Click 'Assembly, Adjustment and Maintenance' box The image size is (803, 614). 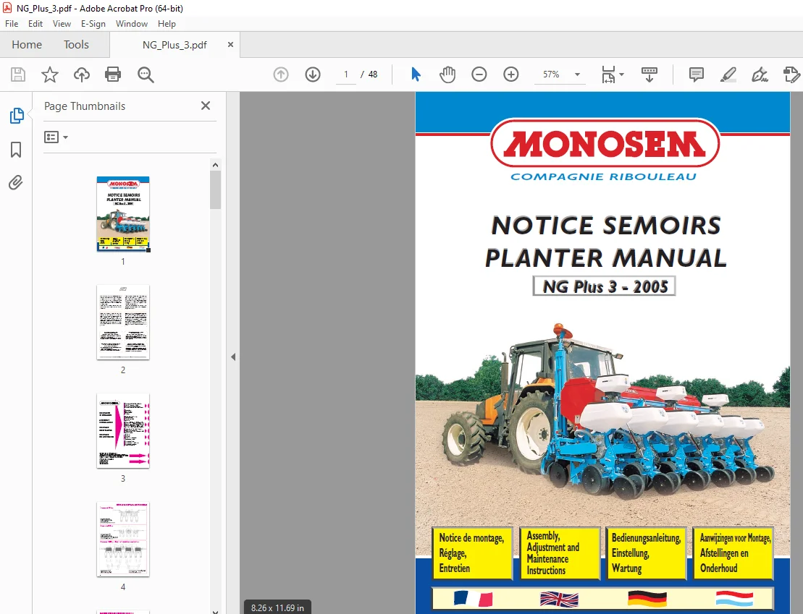560,553
